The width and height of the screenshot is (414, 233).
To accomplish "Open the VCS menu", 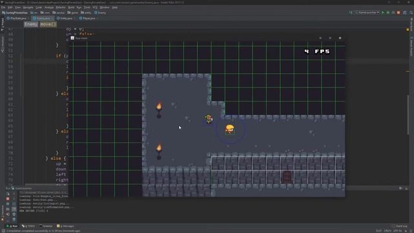I will 95,7.
